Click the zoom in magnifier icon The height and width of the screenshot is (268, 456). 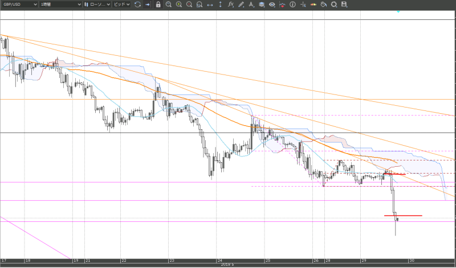(179, 5)
